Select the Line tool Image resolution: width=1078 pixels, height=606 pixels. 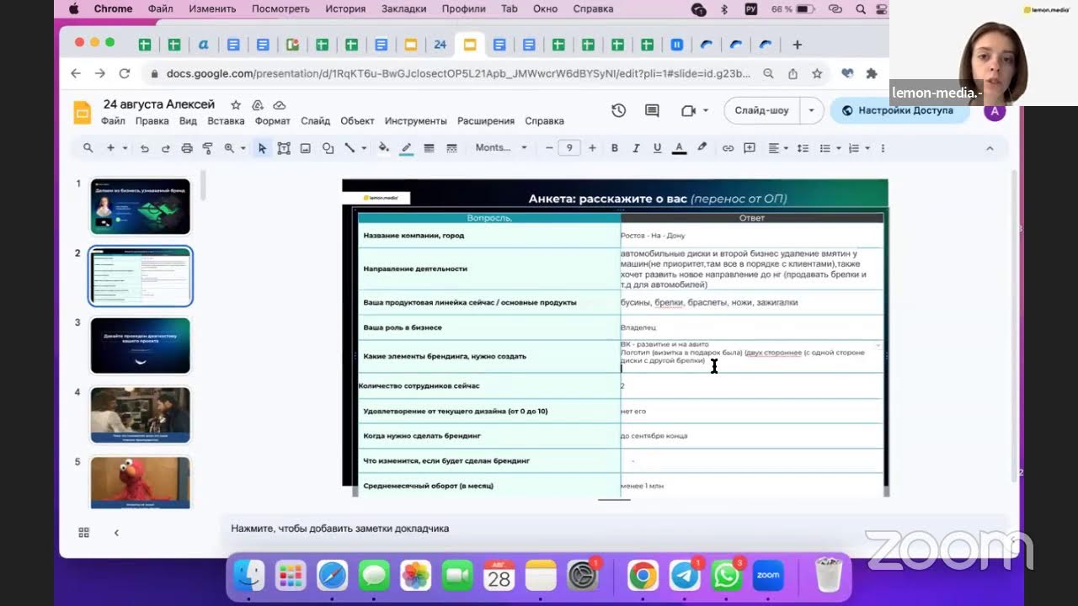click(x=350, y=148)
